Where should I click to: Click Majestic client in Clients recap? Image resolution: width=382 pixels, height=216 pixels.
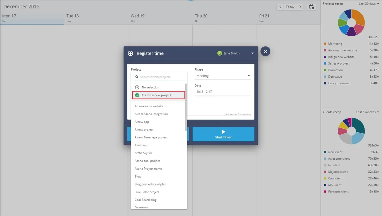[x=338, y=172]
